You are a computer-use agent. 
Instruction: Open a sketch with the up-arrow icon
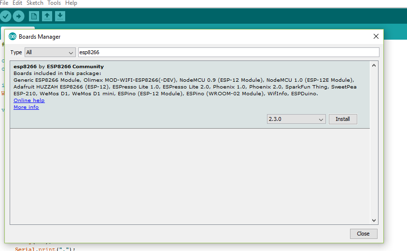[x=47, y=16]
